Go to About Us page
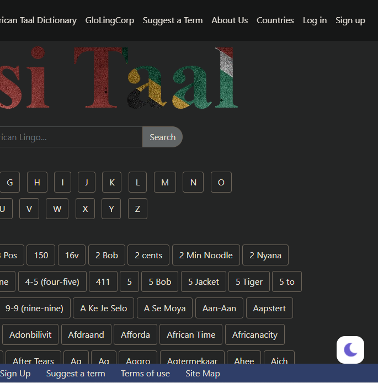378x383 pixels. pos(230,20)
